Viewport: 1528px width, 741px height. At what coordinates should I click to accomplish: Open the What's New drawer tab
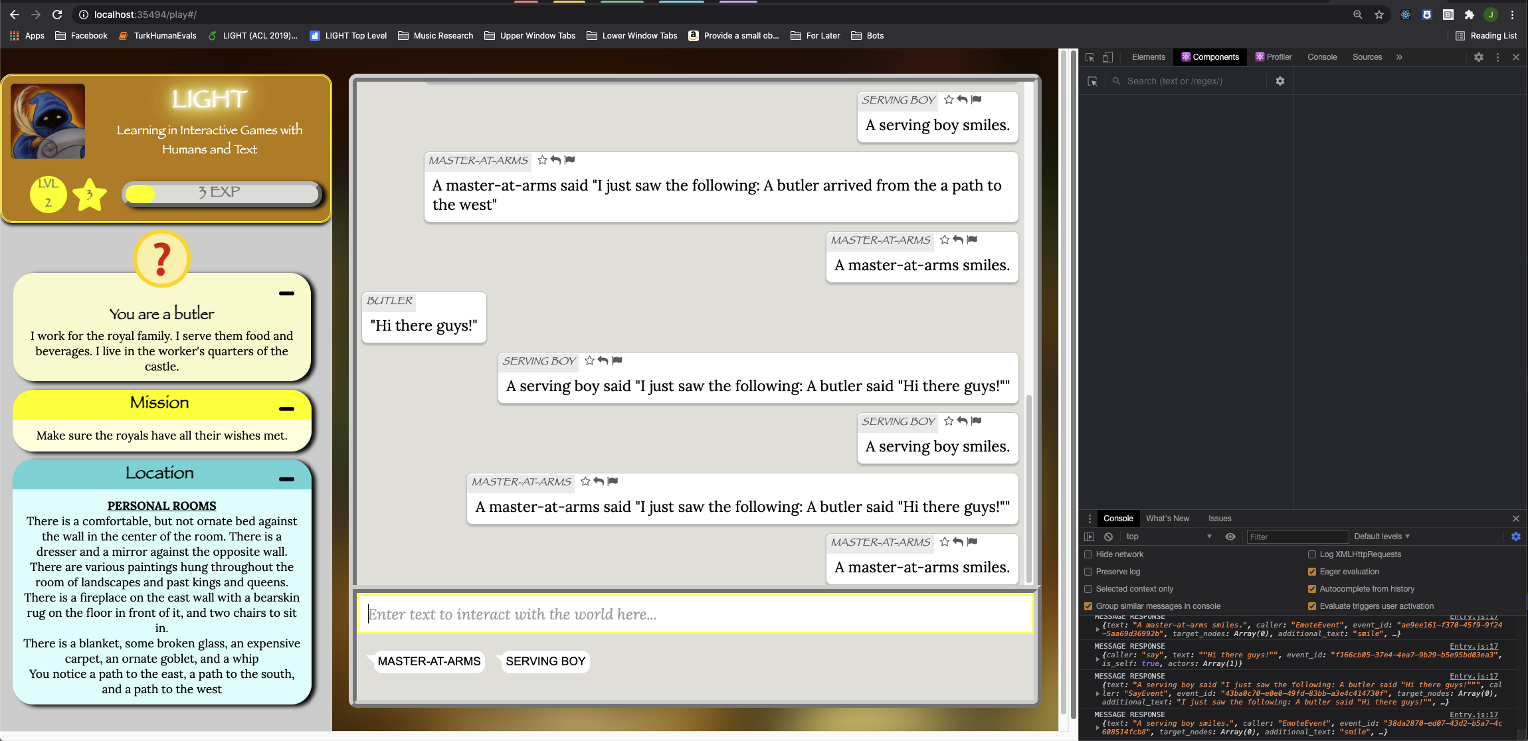point(1167,519)
